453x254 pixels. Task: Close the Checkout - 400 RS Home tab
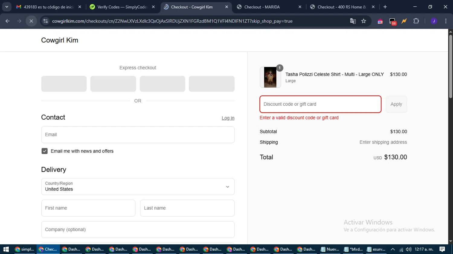(373, 7)
